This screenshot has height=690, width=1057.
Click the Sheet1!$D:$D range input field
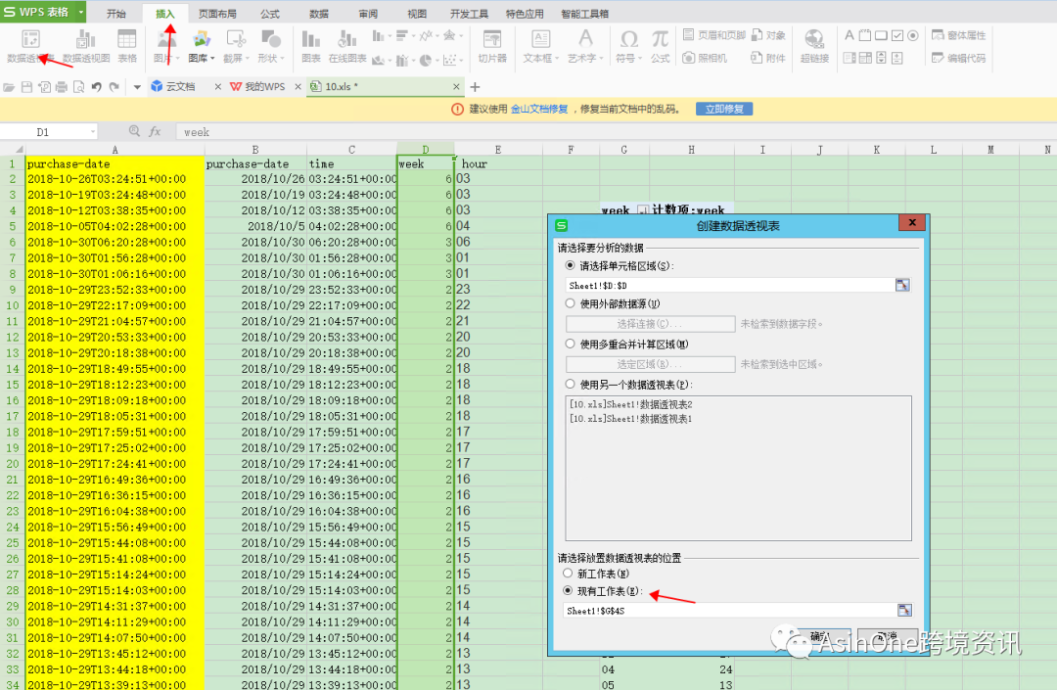[730, 285]
